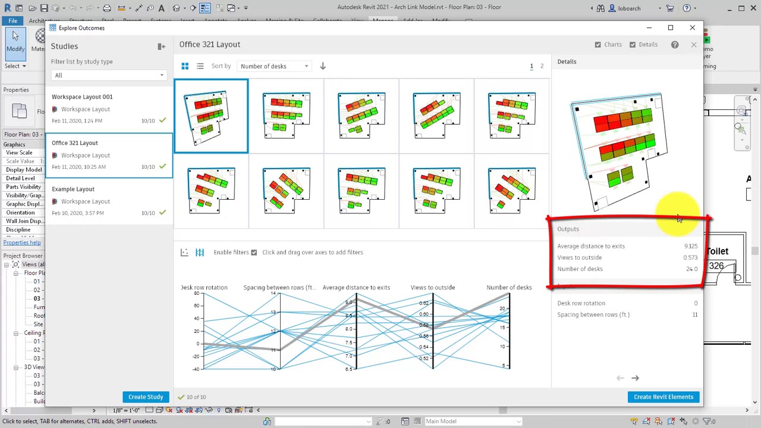Show the parallel coordinates chart view
This screenshot has height=428, width=761.
click(x=200, y=253)
